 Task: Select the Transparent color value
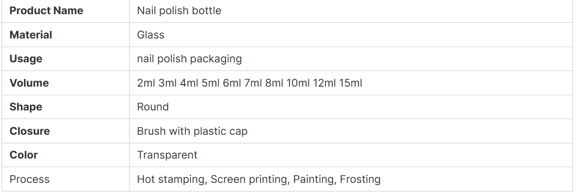click(x=167, y=155)
